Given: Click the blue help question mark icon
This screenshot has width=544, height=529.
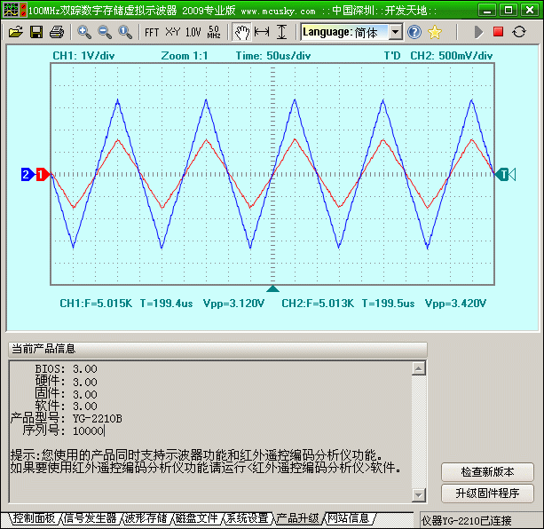Looking at the screenshot, I should click(414, 32).
